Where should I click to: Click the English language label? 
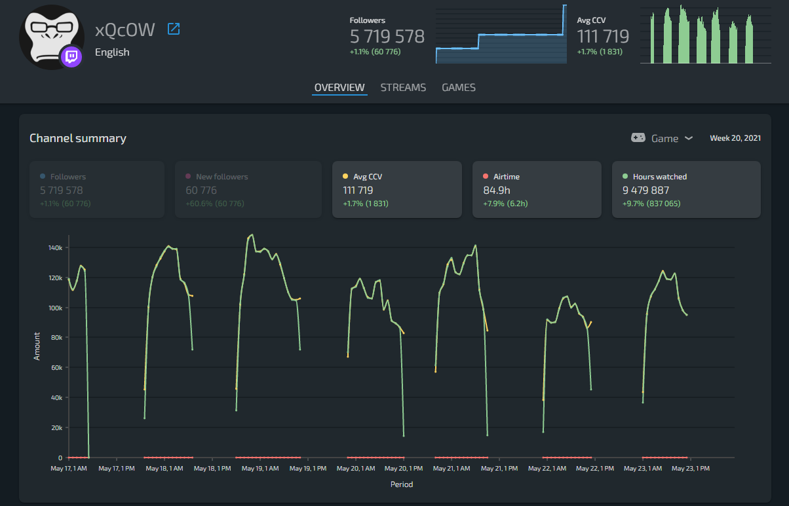click(x=112, y=52)
